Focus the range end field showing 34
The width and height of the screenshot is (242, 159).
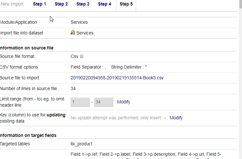point(104,102)
